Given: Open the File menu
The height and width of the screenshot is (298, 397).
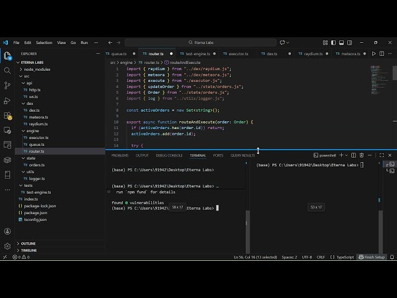Looking at the screenshot, I should 16,43.
